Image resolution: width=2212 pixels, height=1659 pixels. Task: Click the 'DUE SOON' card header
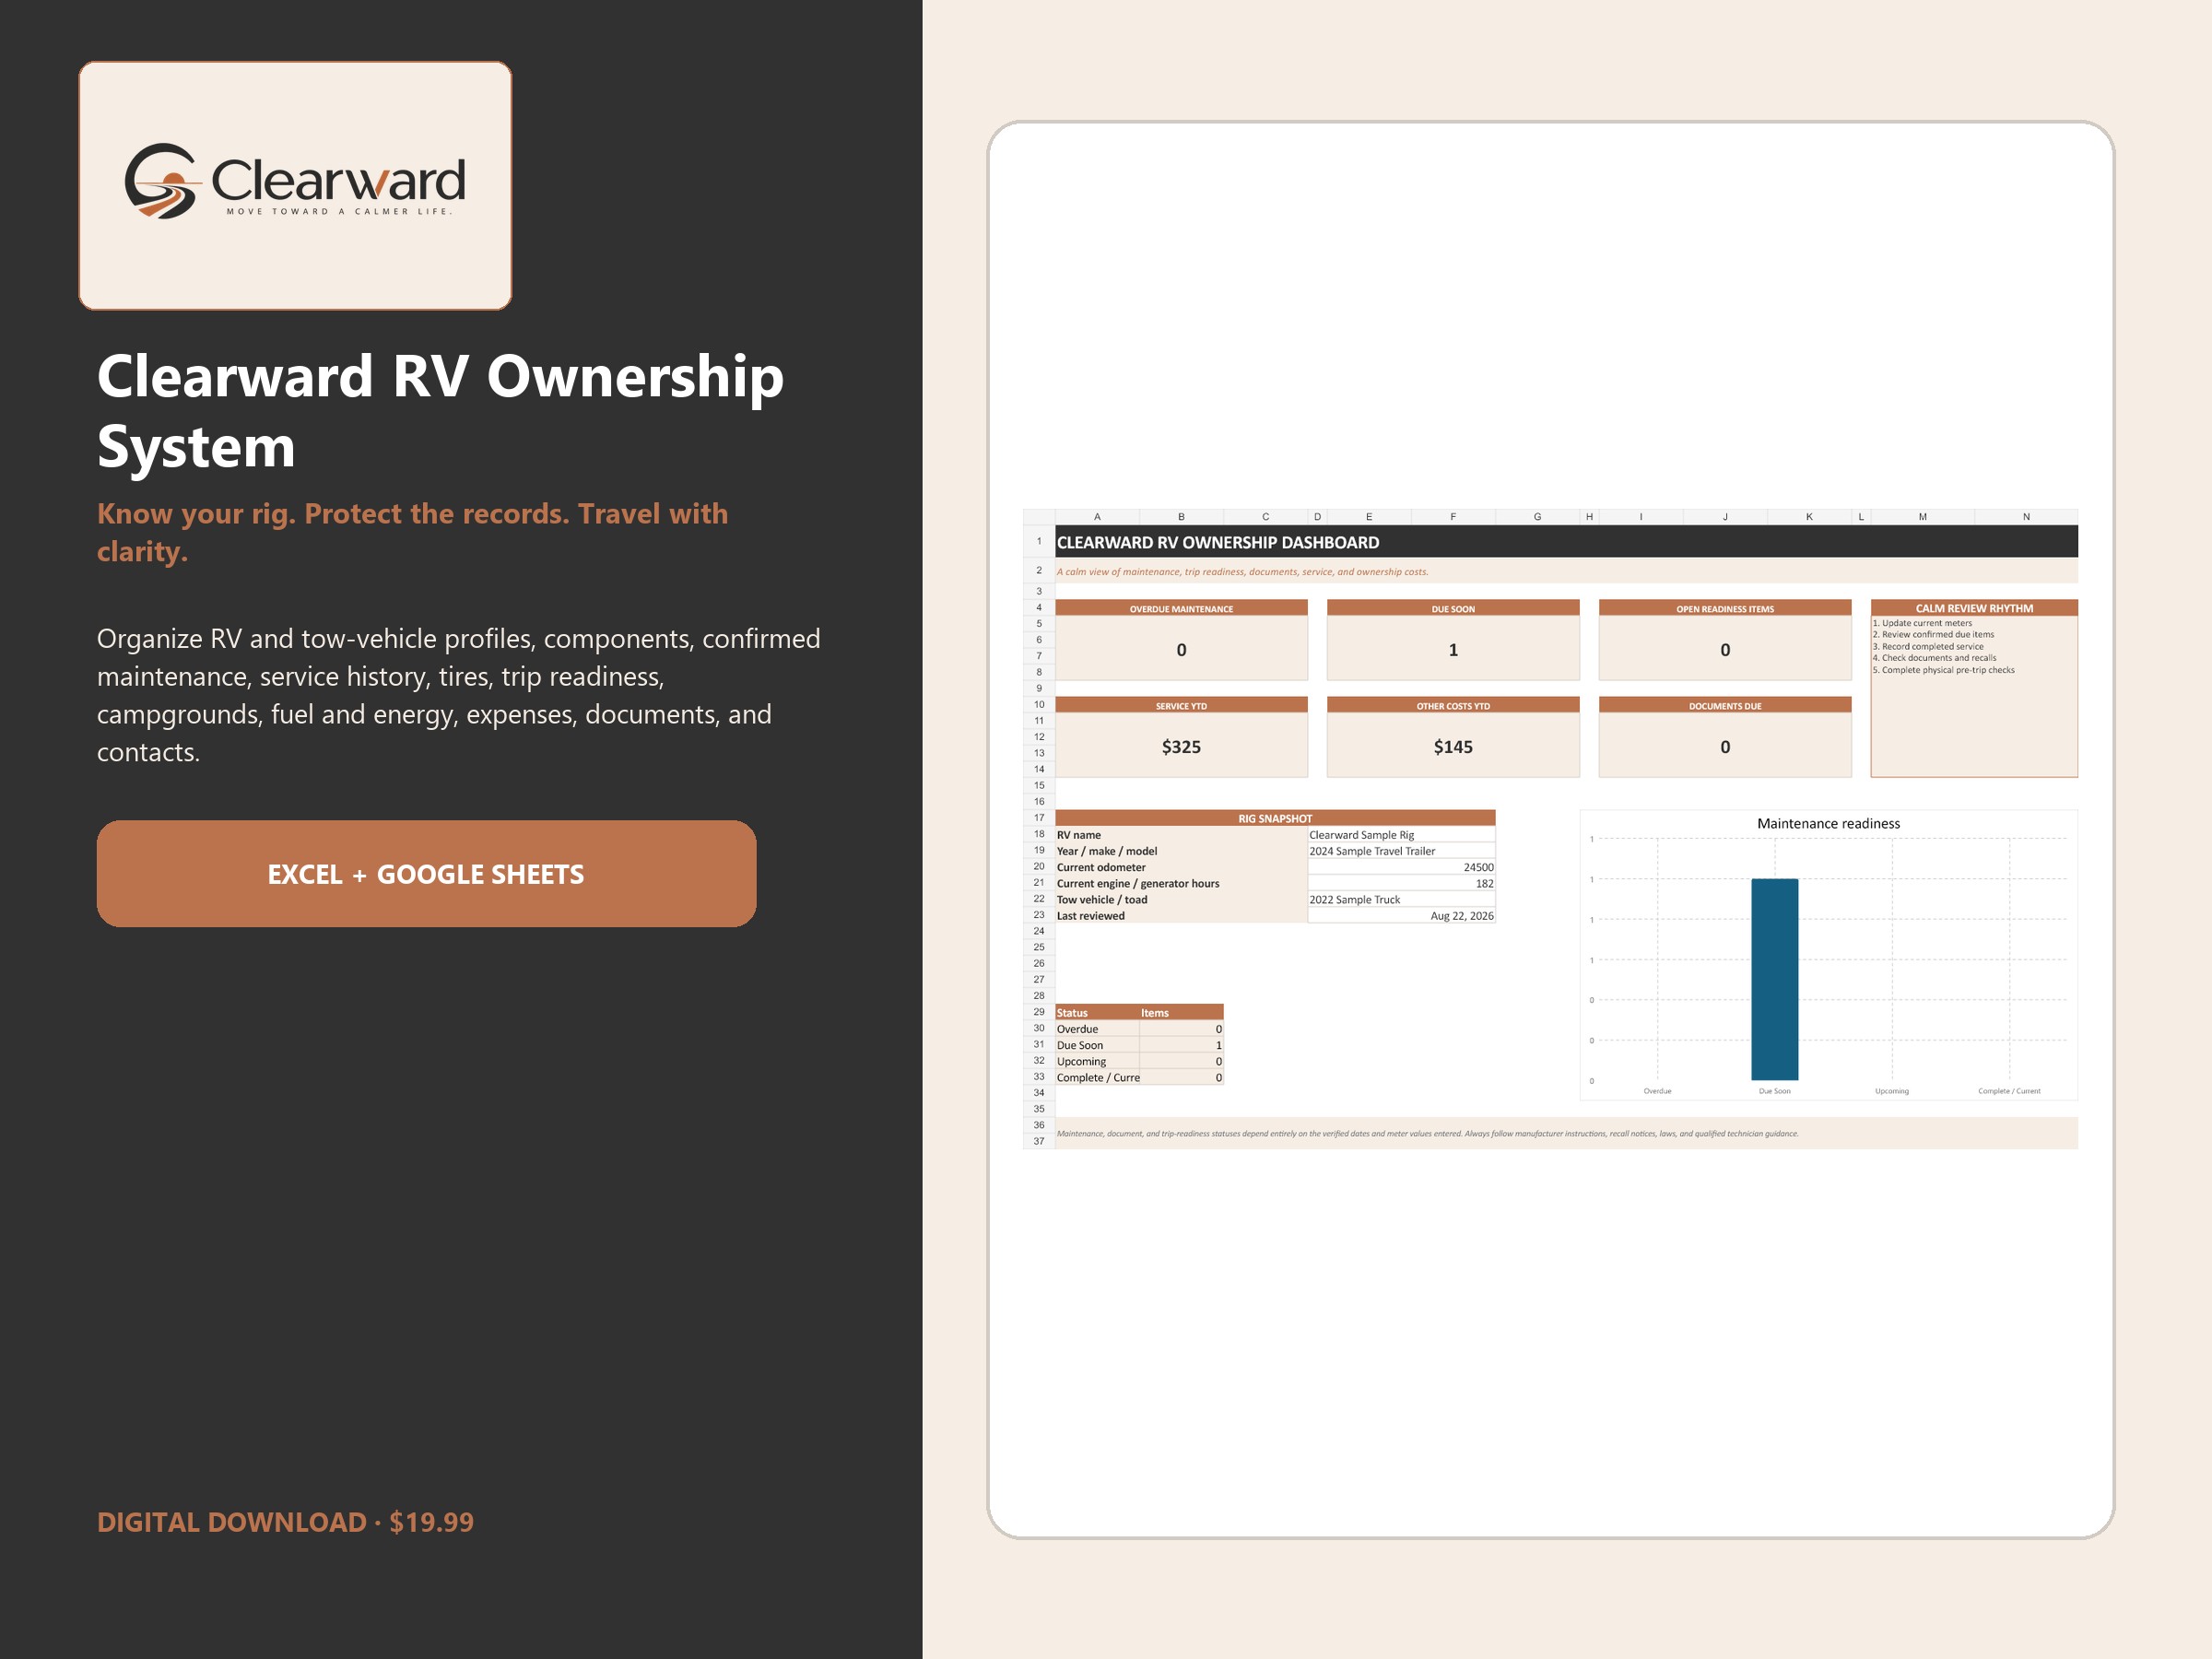tap(1453, 608)
